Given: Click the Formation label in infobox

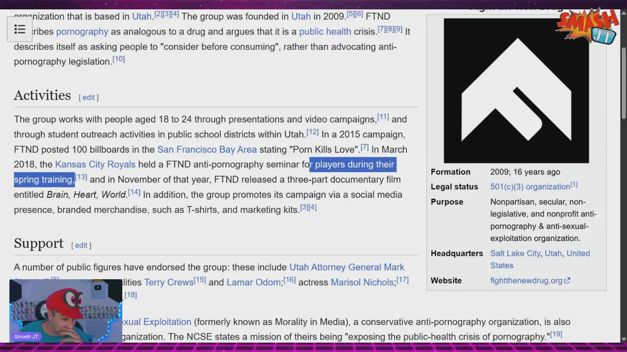Looking at the screenshot, I should tap(451, 172).
